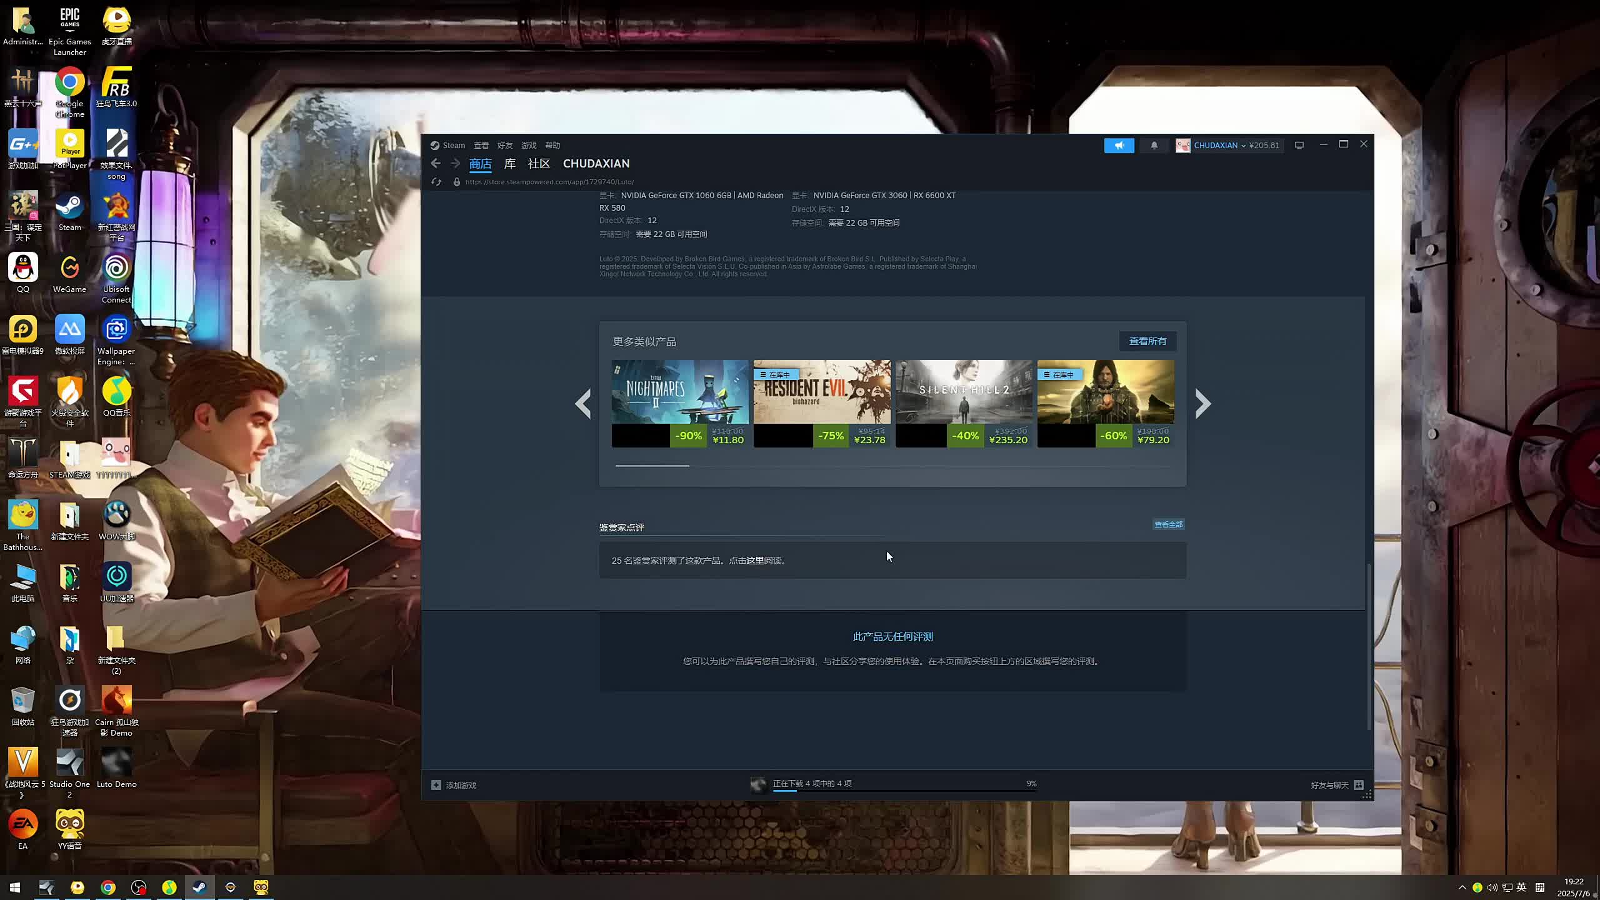Viewport: 1600px width, 900px height.
Task: Open the YY语音 desktop icon
Action: click(69, 830)
